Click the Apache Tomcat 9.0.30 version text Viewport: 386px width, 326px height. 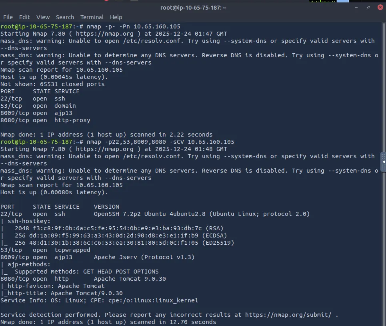tap(130, 279)
